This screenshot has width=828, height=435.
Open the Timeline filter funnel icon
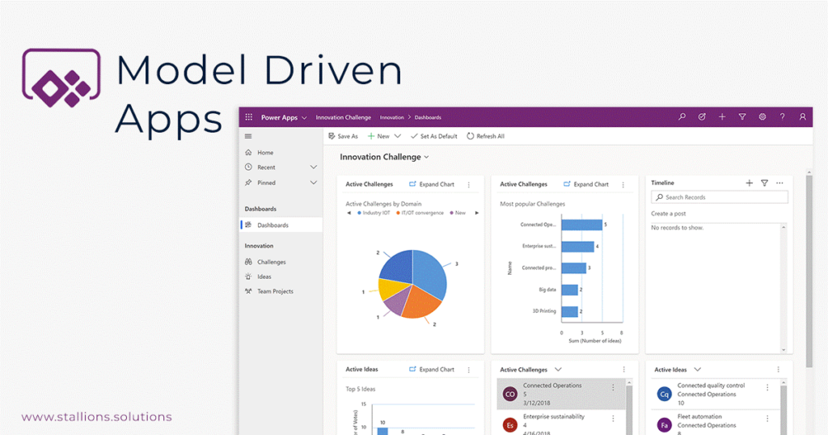tap(764, 183)
